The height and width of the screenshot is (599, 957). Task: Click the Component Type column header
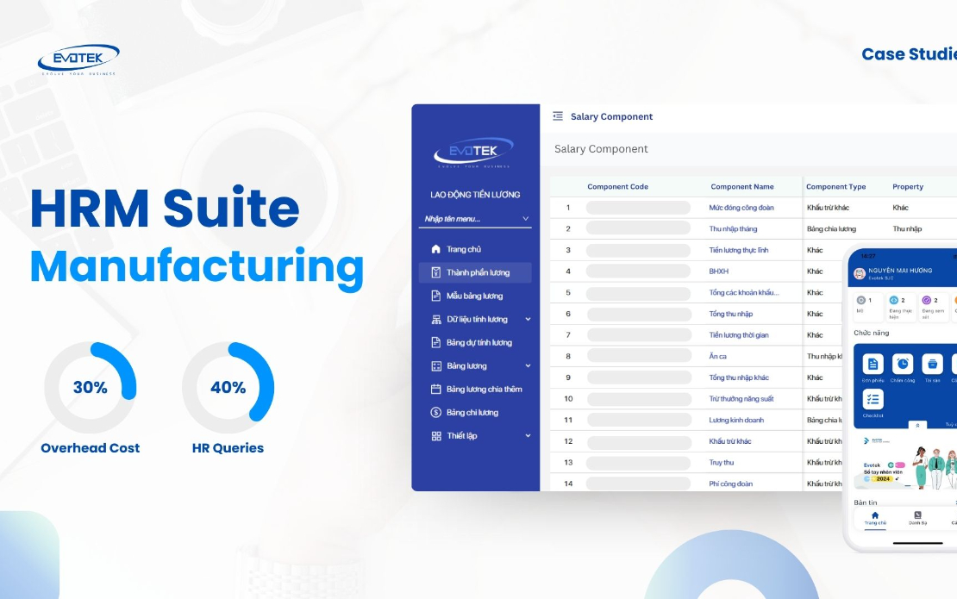tap(835, 187)
